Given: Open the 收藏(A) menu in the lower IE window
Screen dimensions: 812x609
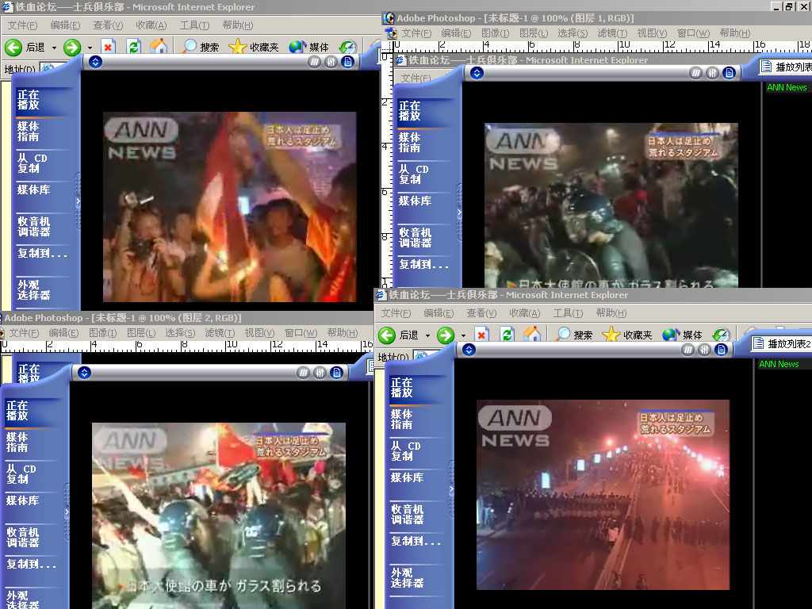Looking at the screenshot, I should tap(525, 312).
